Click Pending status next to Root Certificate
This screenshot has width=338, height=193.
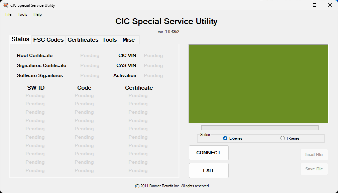[x=90, y=55]
